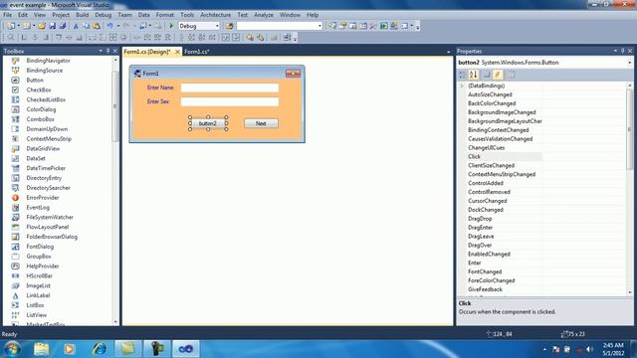Open the active documents list dropdown
Viewport: 637px width, 358px height.
point(448,52)
